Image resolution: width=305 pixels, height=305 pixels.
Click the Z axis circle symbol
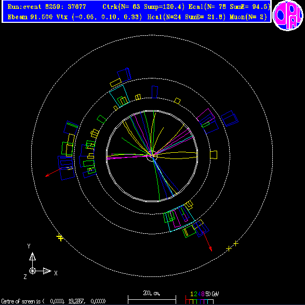32,271
